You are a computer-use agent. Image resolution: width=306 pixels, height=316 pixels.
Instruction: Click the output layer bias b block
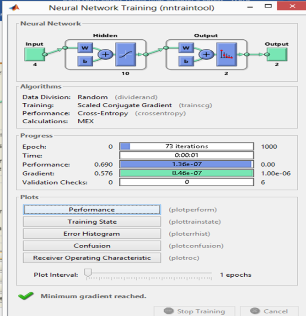[x=186, y=61]
